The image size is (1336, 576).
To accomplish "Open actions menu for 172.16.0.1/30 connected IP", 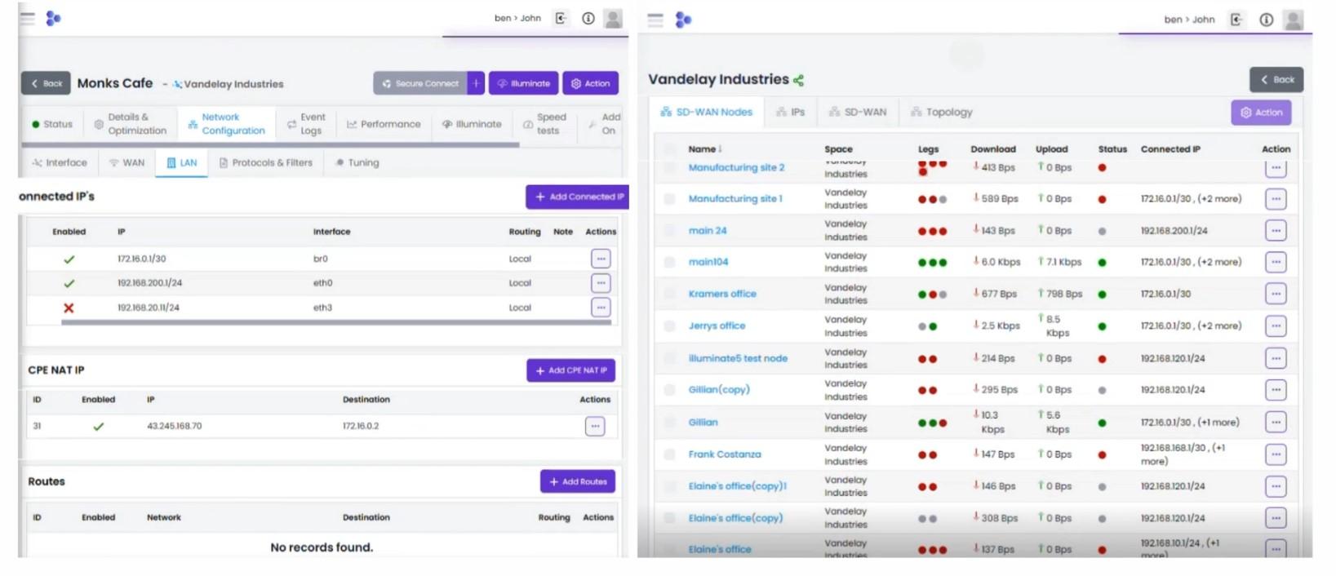I will (601, 259).
